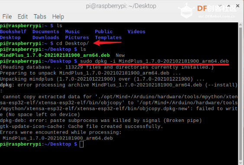The height and width of the screenshot is (165, 244).
Task: Open the File menu
Action: tap(7, 16)
